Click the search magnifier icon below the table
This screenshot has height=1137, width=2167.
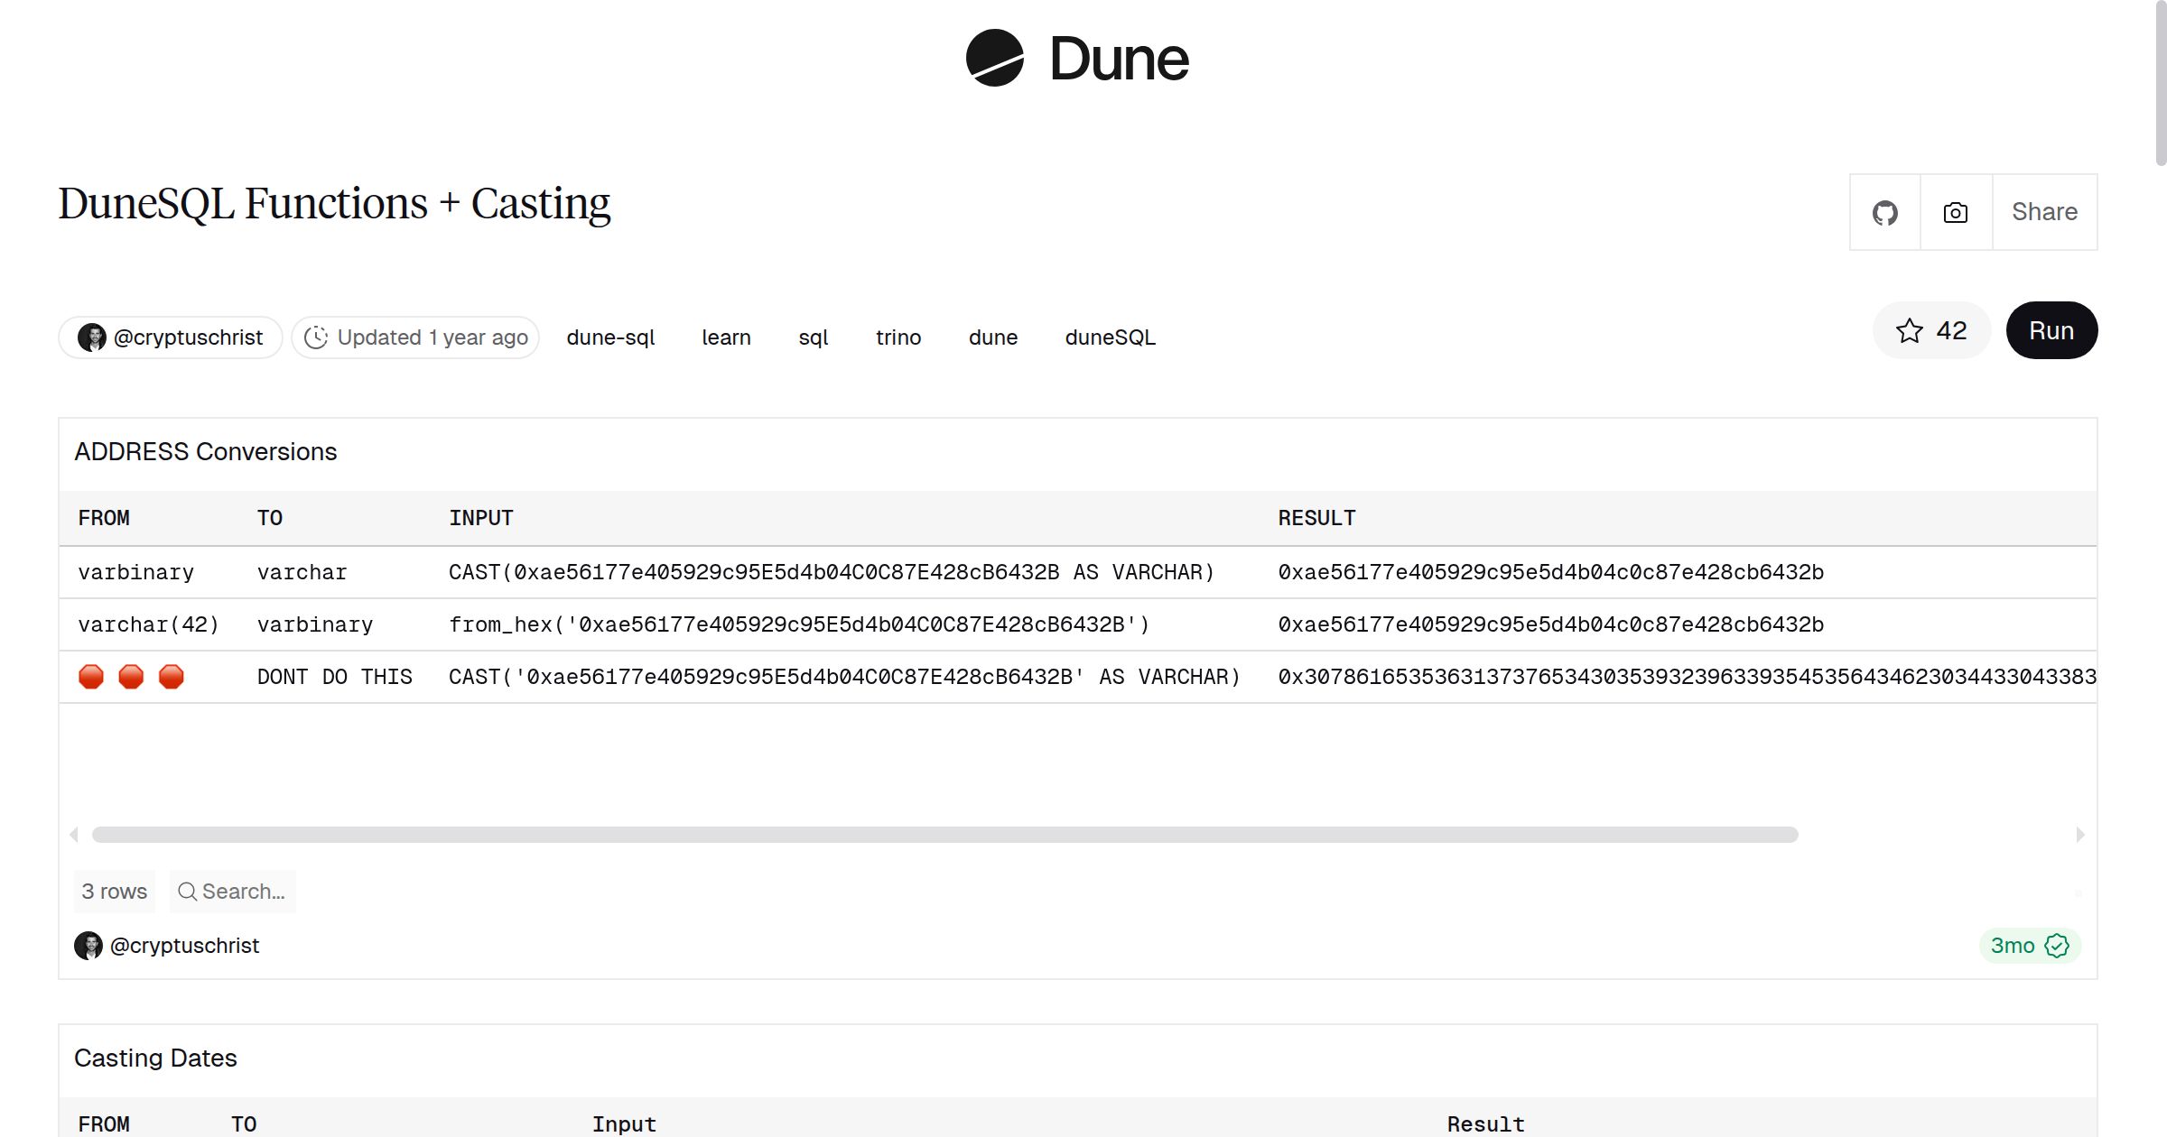pos(188,892)
